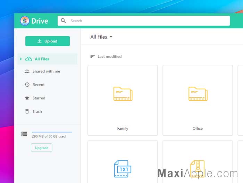Open the Office folder card
Image resolution: width=243 pixels, height=183 pixels.
point(198,100)
